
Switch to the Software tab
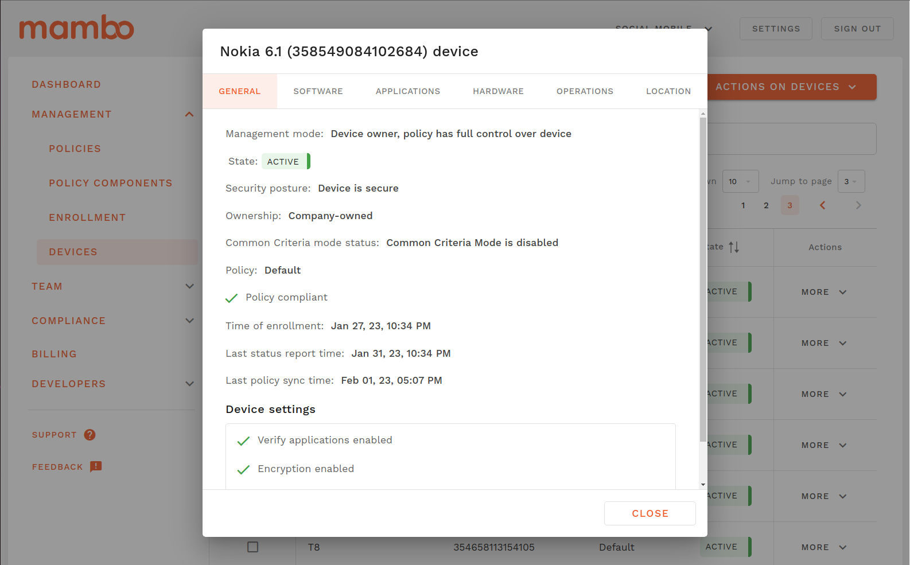coord(318,91)
